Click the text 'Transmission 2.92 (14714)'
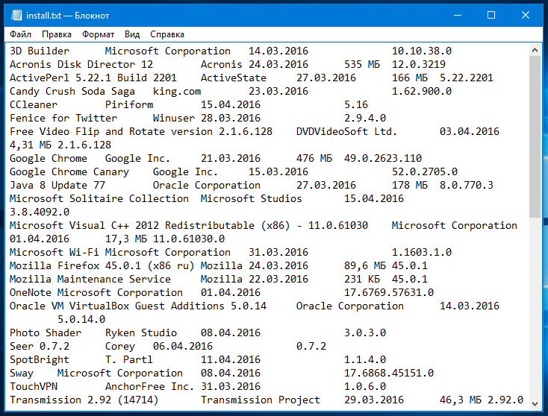Screen dimensions: 548x416 click(x=84, y=400)
